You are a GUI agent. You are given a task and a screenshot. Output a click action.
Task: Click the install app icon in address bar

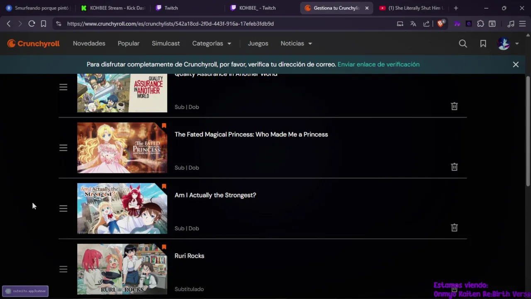(x=400, y=24)
